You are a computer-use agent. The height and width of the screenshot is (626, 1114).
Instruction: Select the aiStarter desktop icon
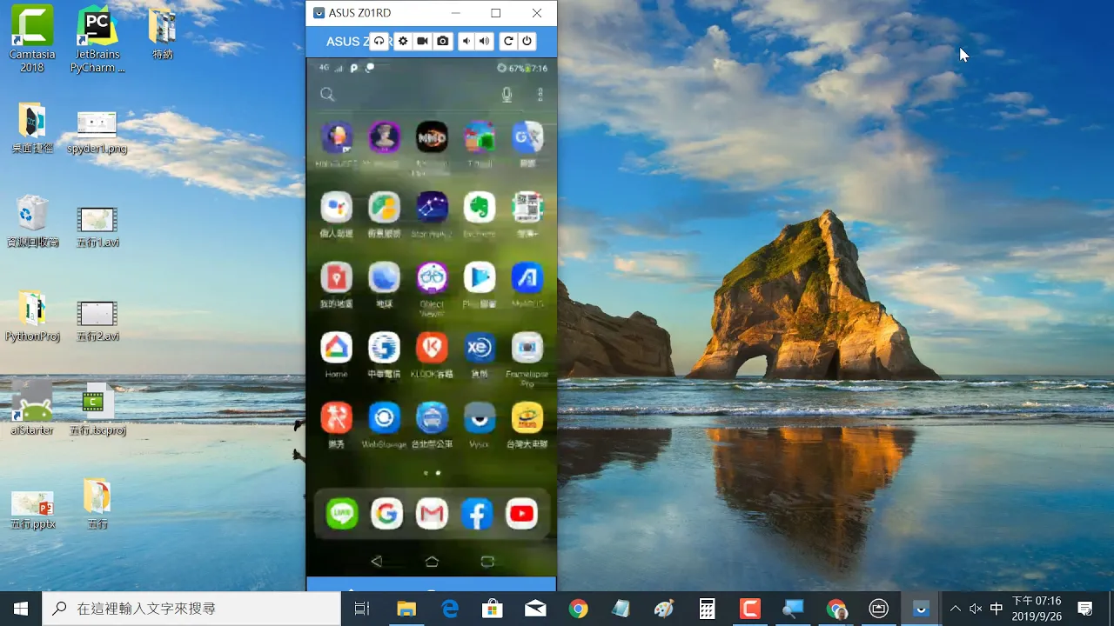[x=32, y=409]
